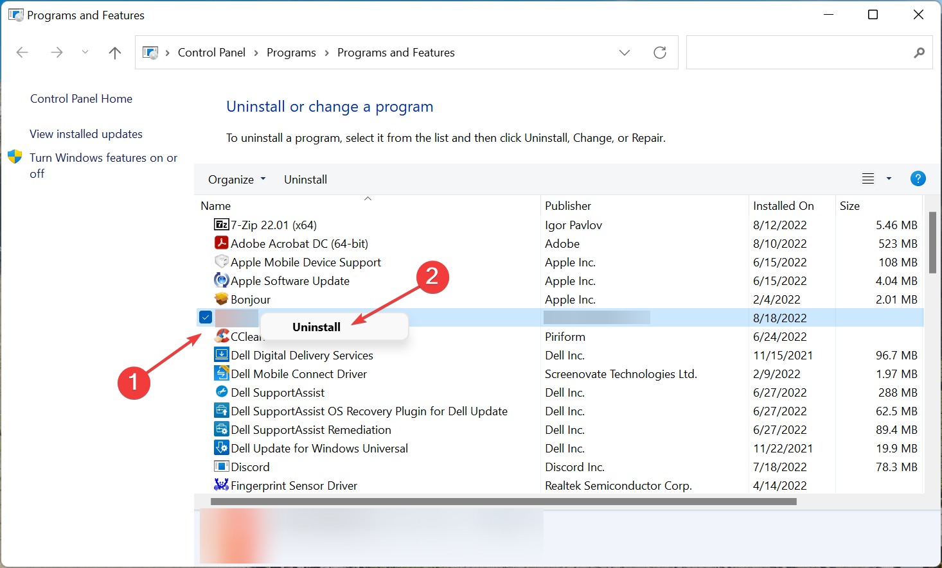The height and width of the screenshot is (568, 942).
Task: Open Control Panel Home link
Action: pyautogui.click(x=81, y=99)
